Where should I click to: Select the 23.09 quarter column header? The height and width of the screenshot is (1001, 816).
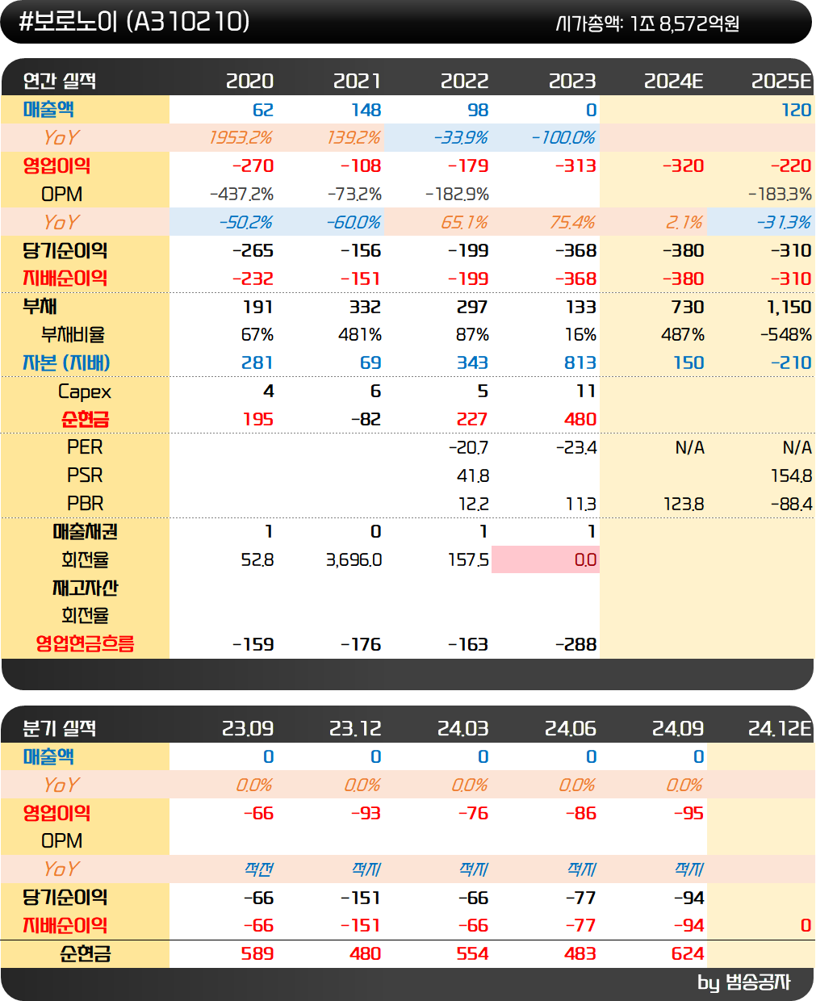click(248, 728)
